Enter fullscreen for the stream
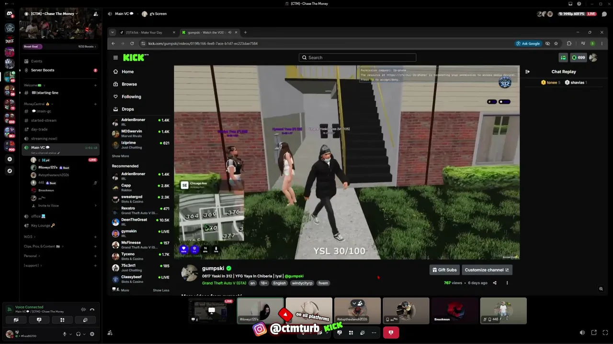The height and width of the screenshot is (344, 613). (604, 333)
